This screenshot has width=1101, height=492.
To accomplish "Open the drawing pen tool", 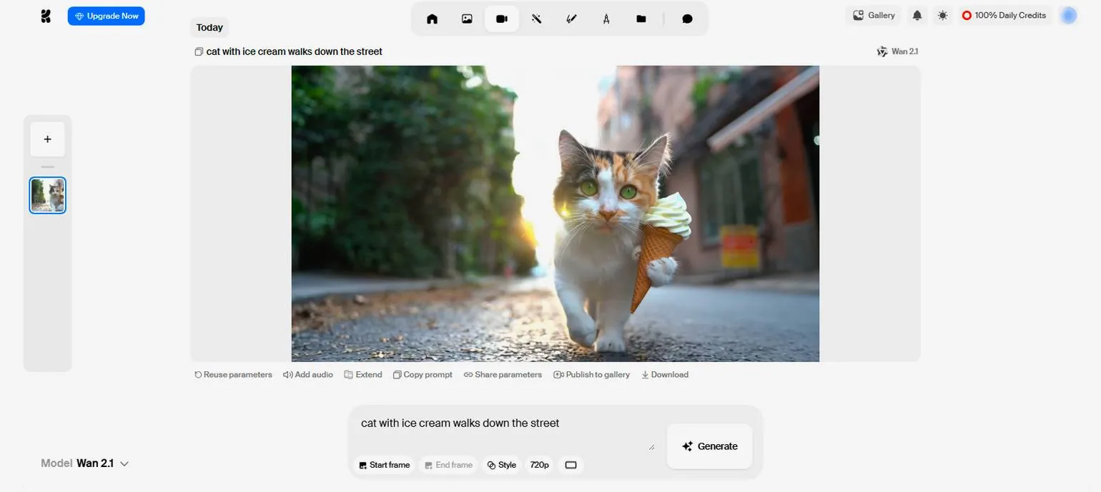I will [571, 19].
